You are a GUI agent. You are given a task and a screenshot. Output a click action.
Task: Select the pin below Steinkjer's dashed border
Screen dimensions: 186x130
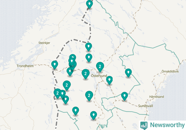pyautogui.click(x=88, y=47)
